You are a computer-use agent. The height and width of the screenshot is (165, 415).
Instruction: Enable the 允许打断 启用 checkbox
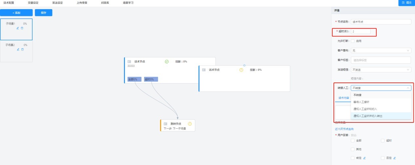point(353,41)
